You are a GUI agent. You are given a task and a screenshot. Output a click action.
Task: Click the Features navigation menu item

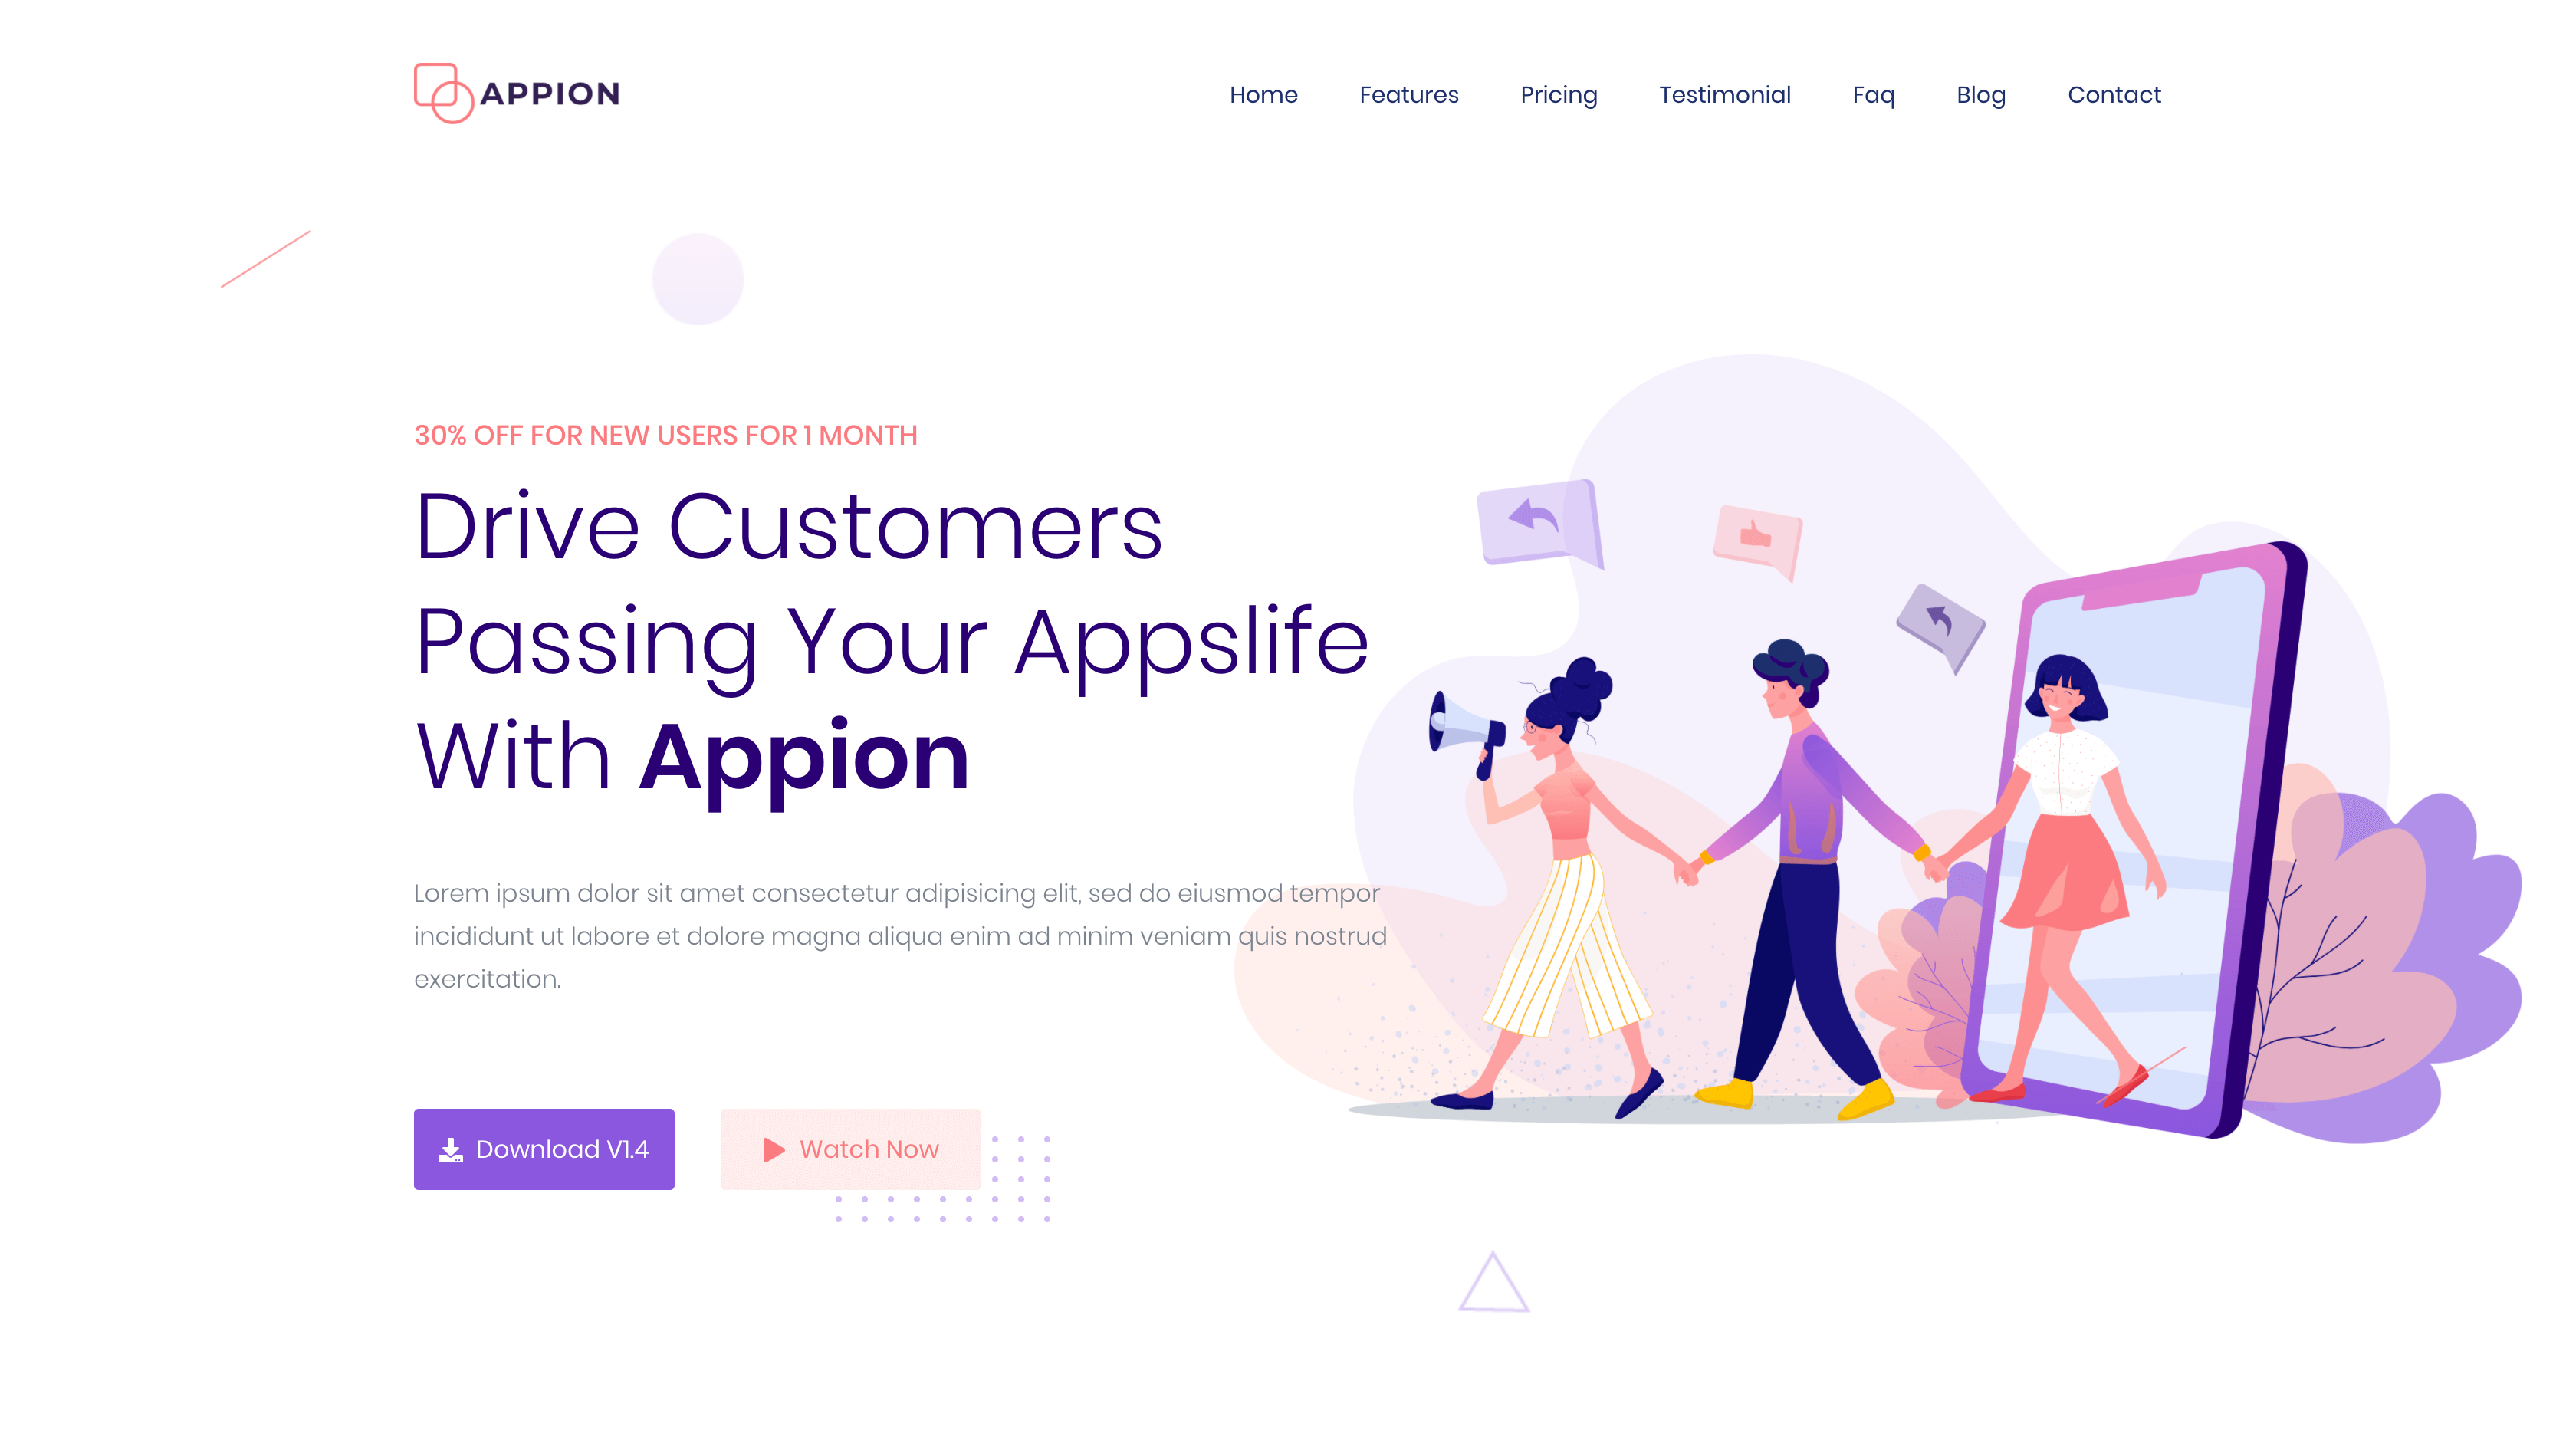point(1408,94)
